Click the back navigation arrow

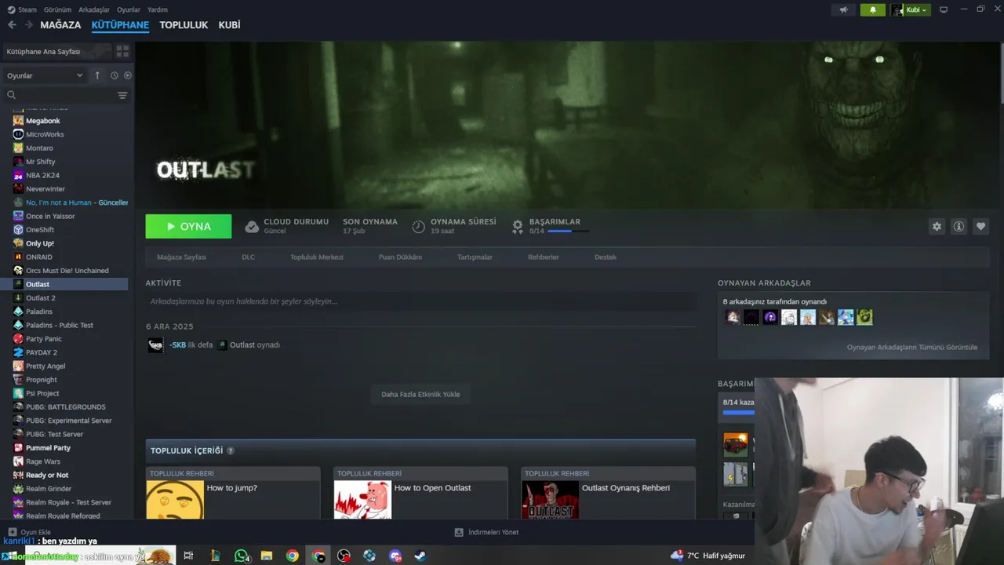pos(12,25)
